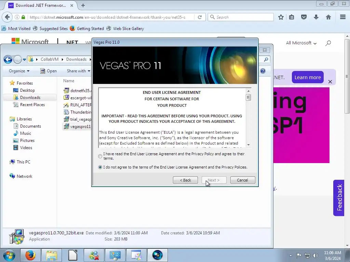Open Explorer recent locations dropdown arrow
Viewport: 350px width, 262px height.
(x=25, y=59)
